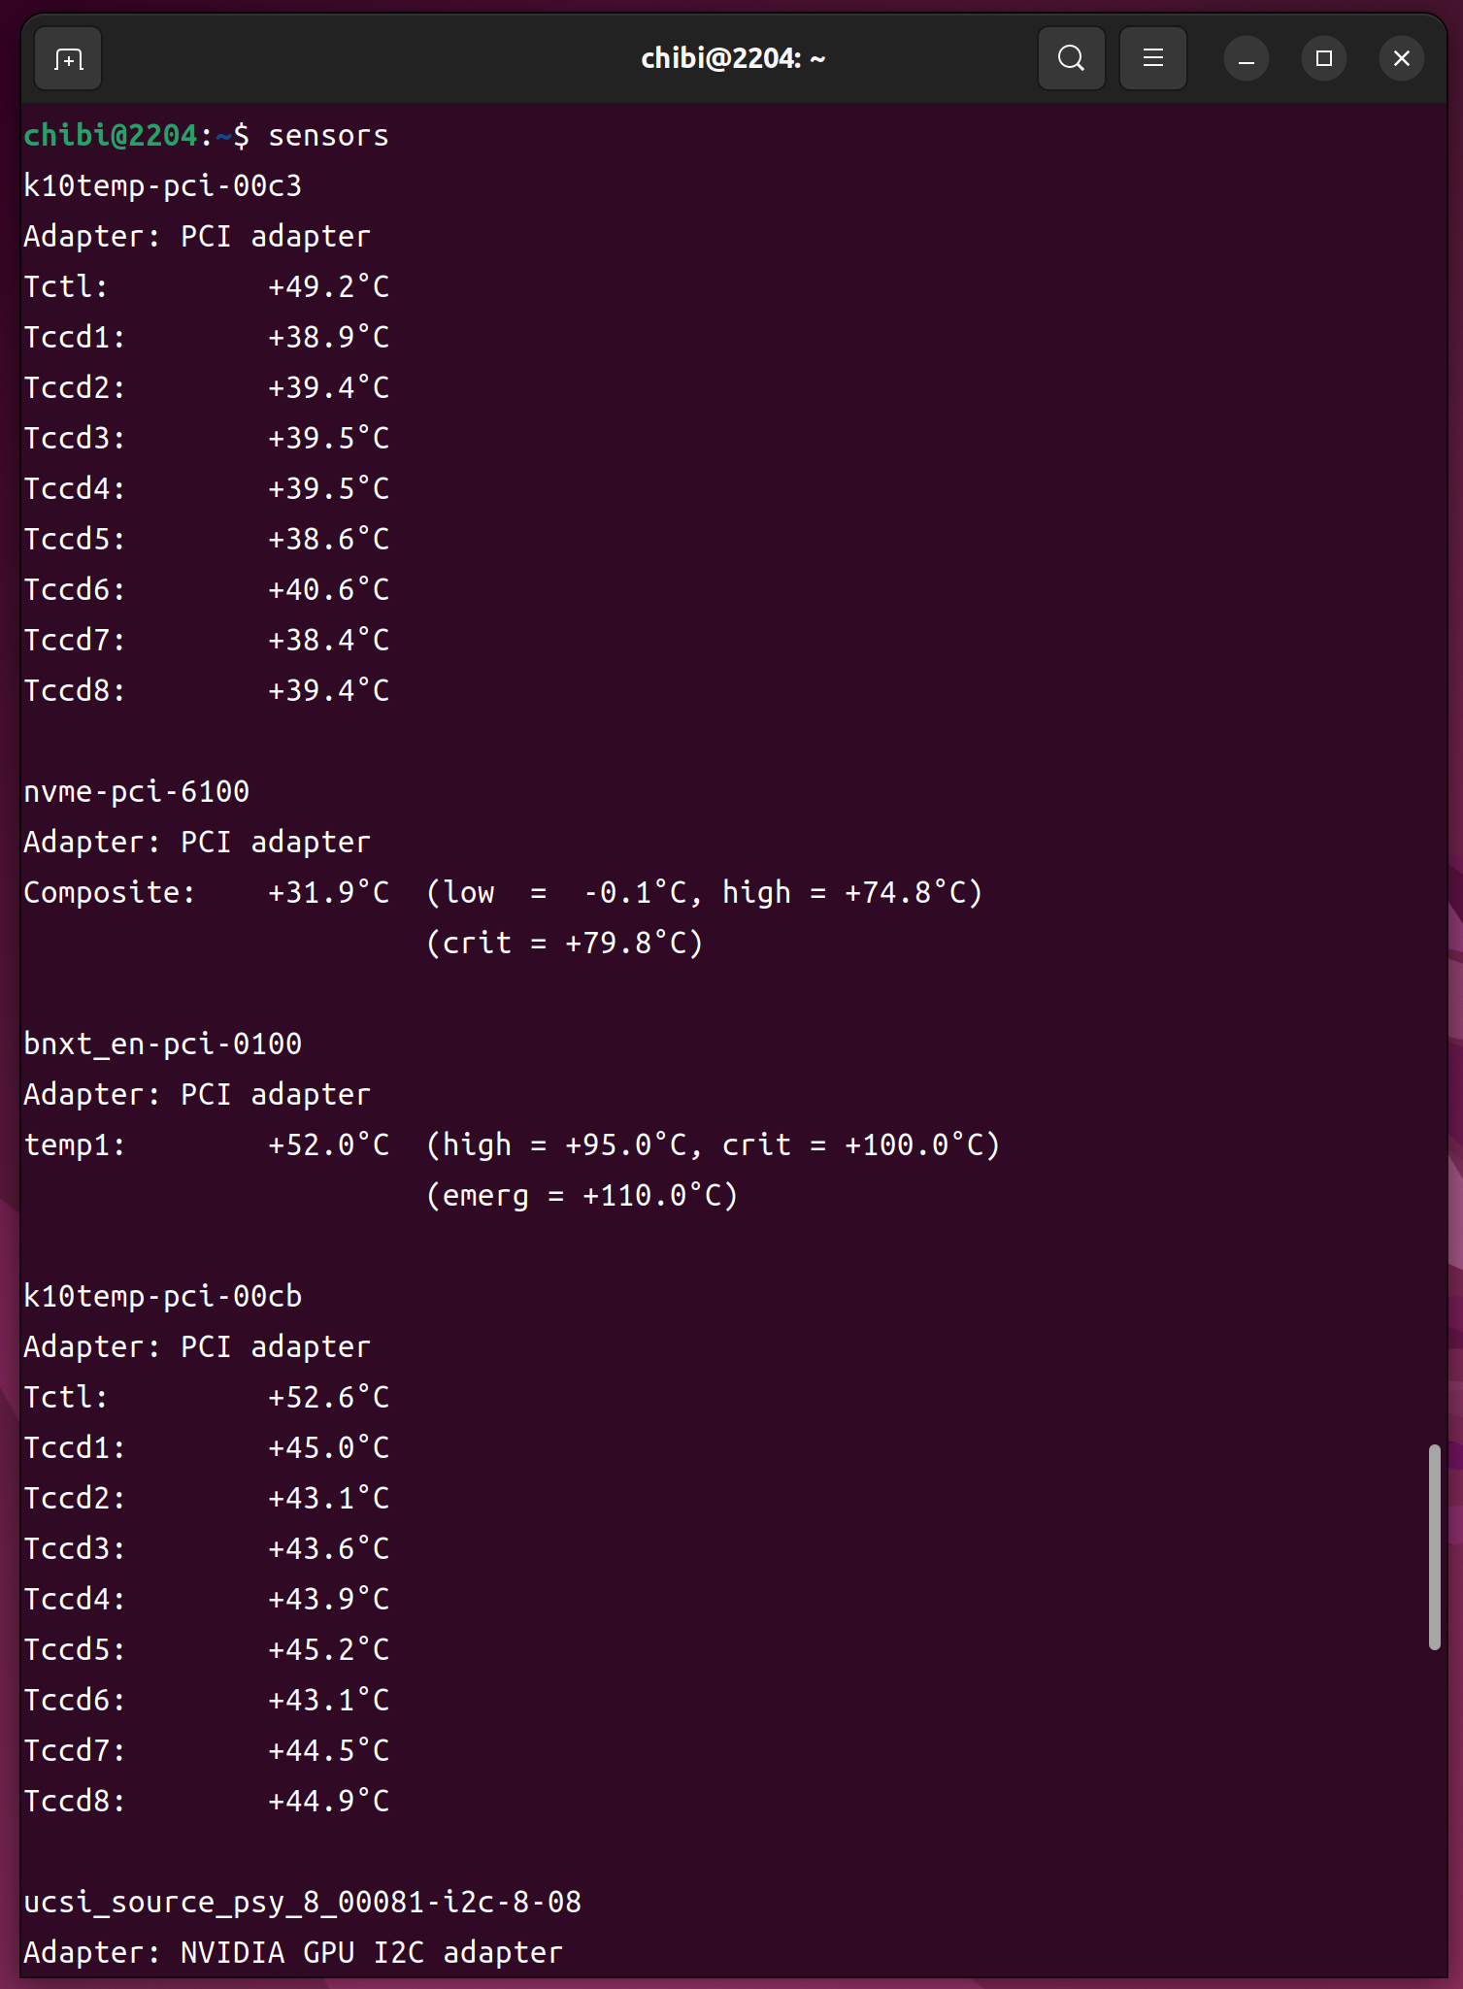Click the k10temp-pci-00cb device heading

[x=162, y=1297]
